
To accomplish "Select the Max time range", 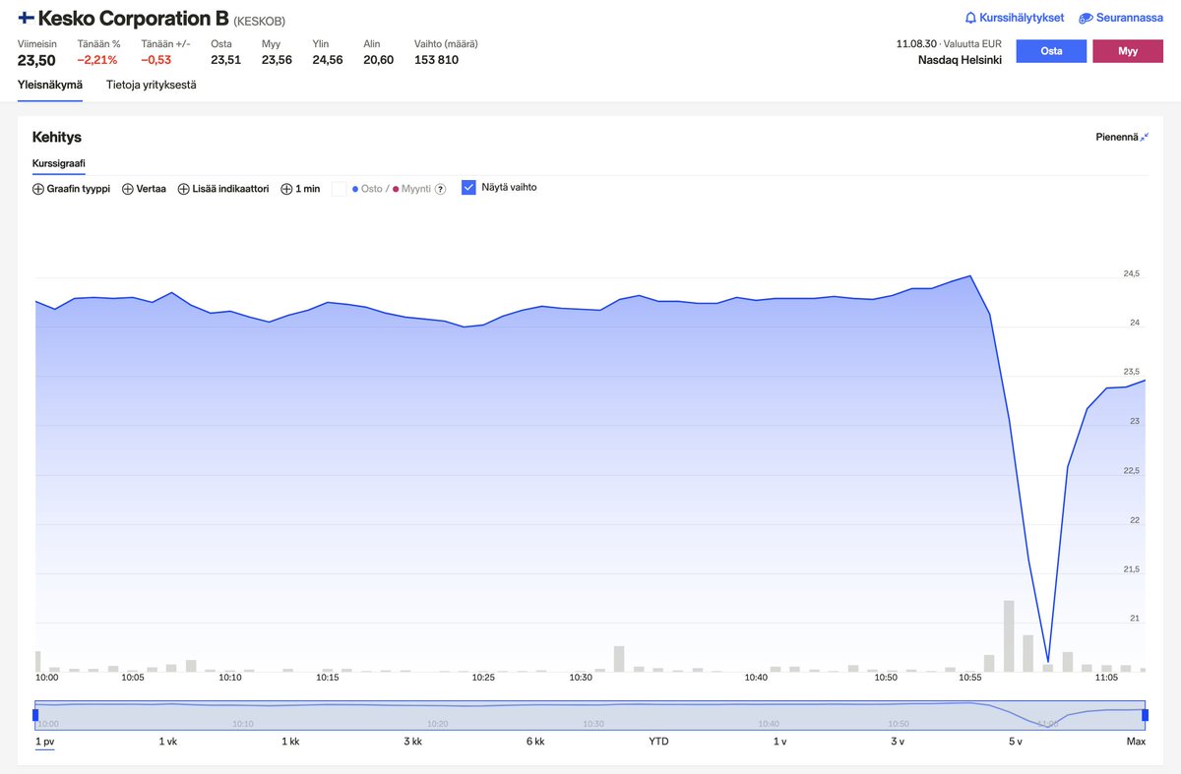I will 1136,742.
